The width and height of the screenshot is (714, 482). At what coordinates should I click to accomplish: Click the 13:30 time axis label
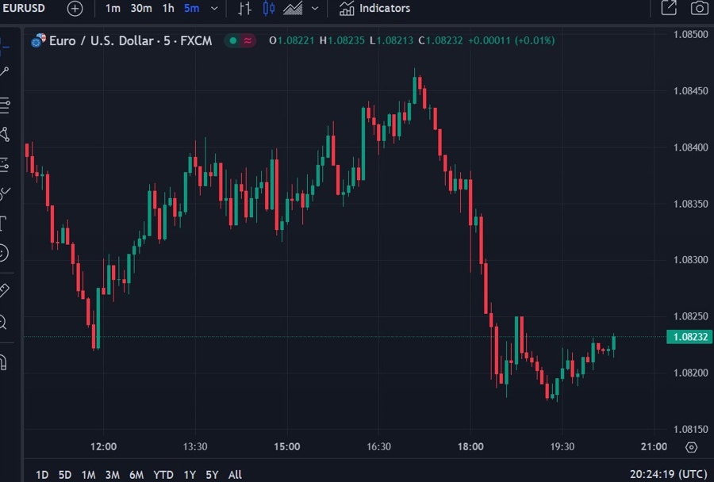point(195,446)
